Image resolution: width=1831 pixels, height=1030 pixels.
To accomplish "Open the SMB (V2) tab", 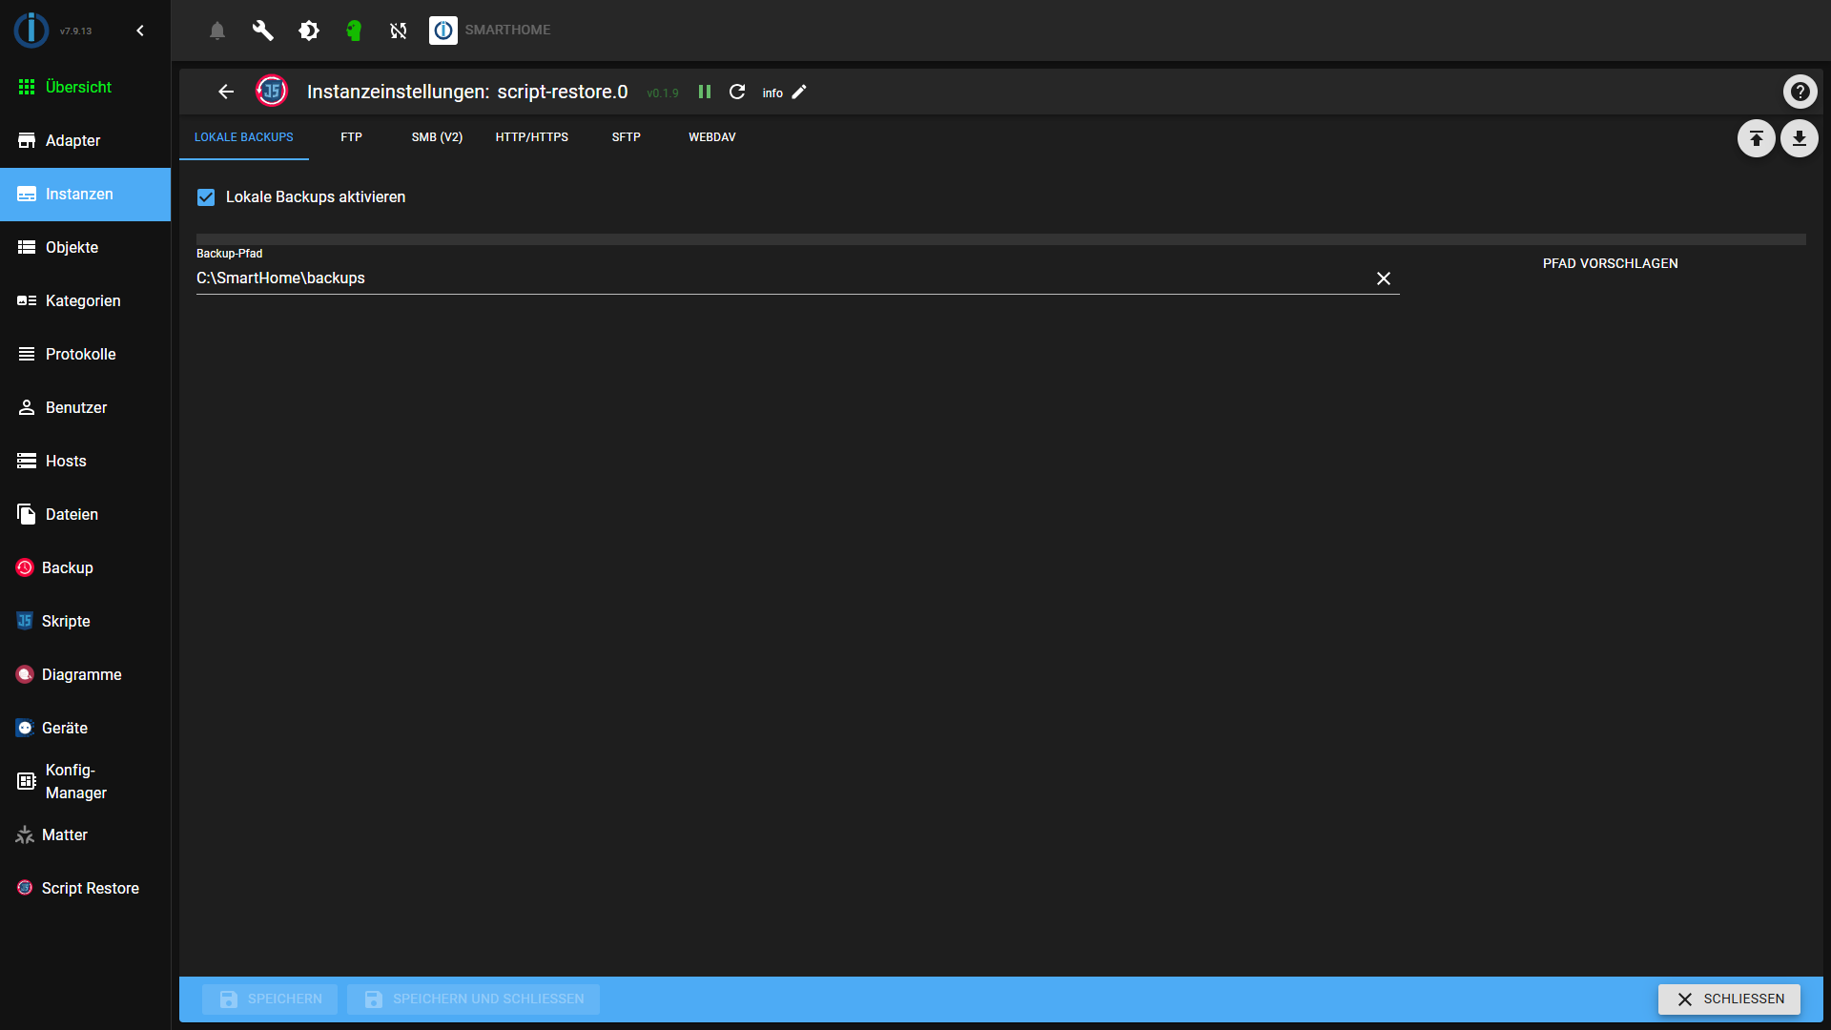I will pos(437,137).
